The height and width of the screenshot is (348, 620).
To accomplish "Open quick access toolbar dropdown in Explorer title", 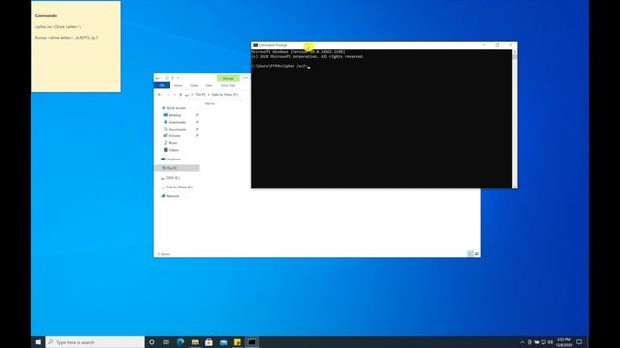I will click(x=178, y=78).
